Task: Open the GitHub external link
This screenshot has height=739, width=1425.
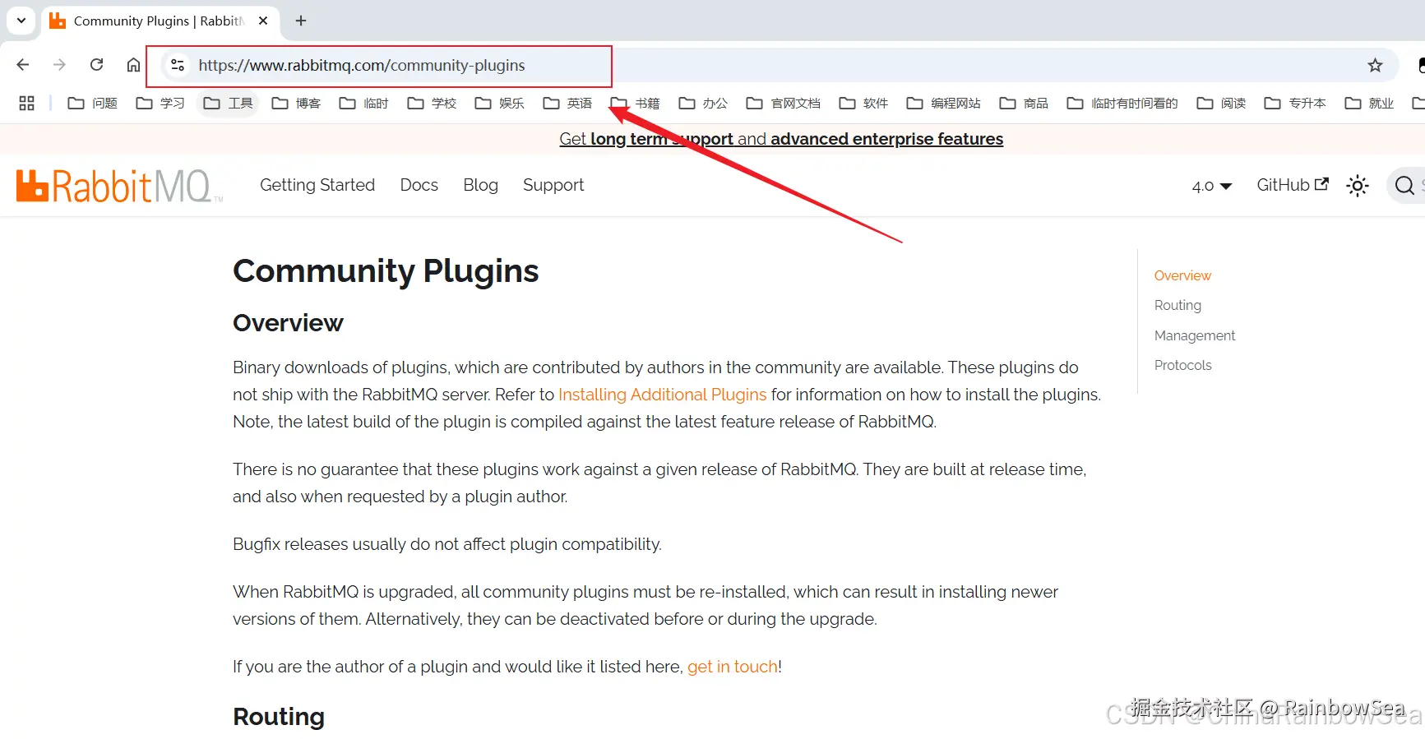Action: coord(1293,185)
